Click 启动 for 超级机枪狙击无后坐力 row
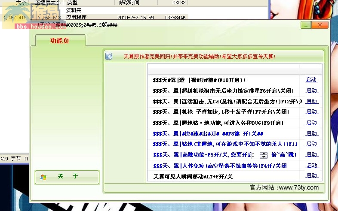The image size is (338, 211). click(x=312, y=90)
